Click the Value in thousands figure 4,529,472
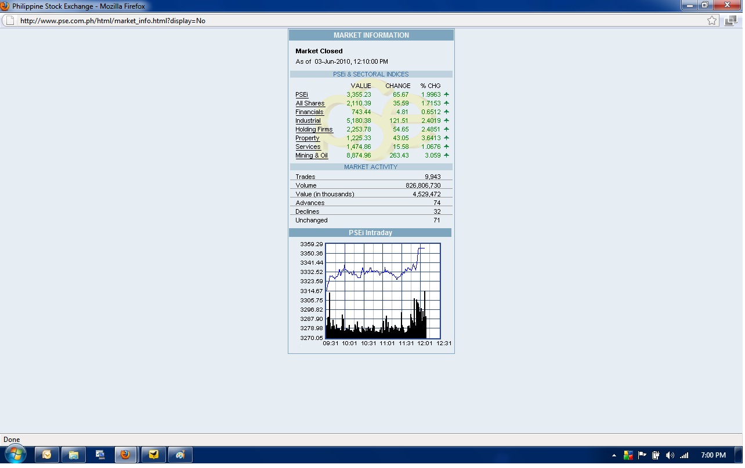 426,195
